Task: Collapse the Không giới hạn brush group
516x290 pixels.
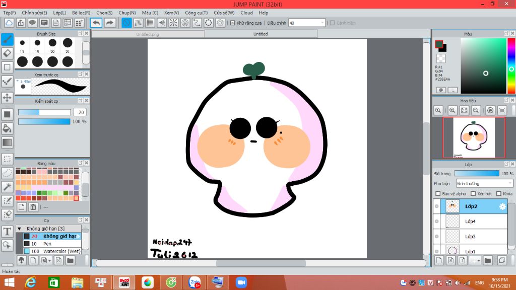Action: point(19,229)
